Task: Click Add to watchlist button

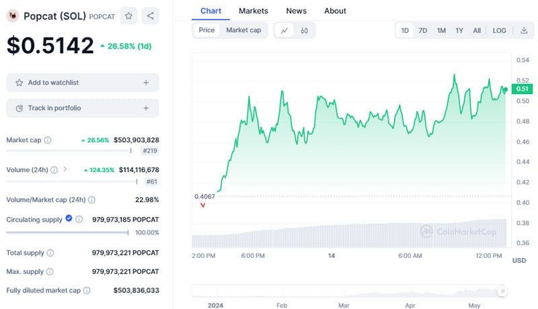Action: click(83, 83)
